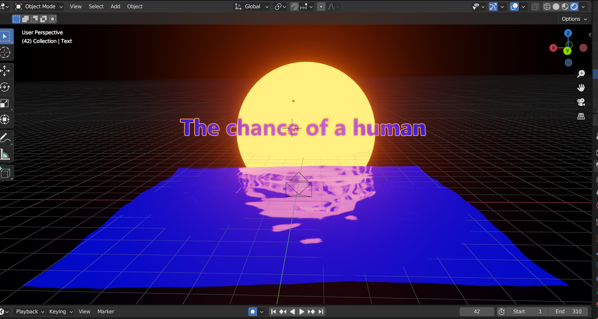Play the animation forward

[x=302, y=311]
